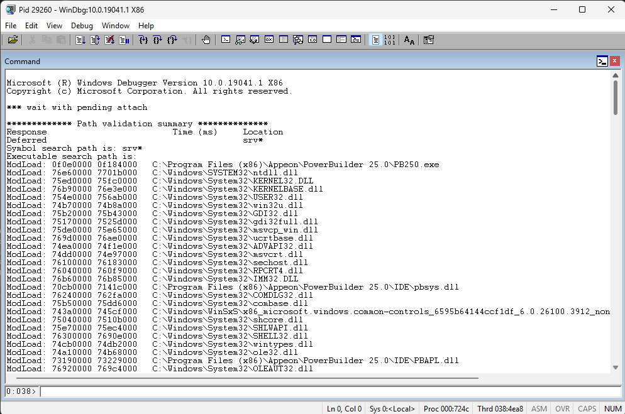Switch to Source mode off toggle

[390, 40]
